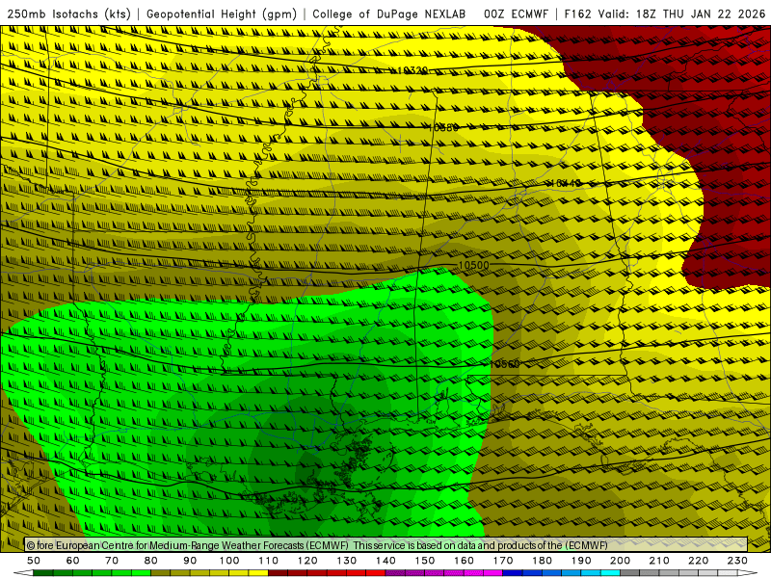Click the 'College of DuPage NEXLAB' header text
This screenshot has width=771, height=578.
pos(389,14)
